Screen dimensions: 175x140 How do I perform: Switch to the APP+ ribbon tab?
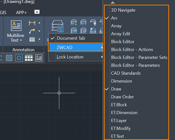click(21, 13)
